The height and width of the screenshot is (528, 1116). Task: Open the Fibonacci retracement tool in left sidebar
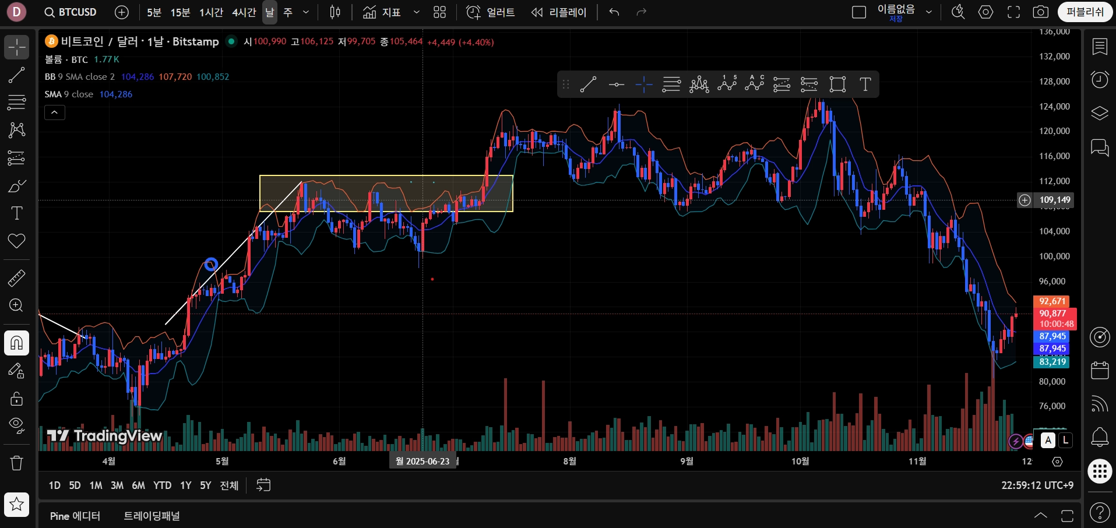pos(16,103)
